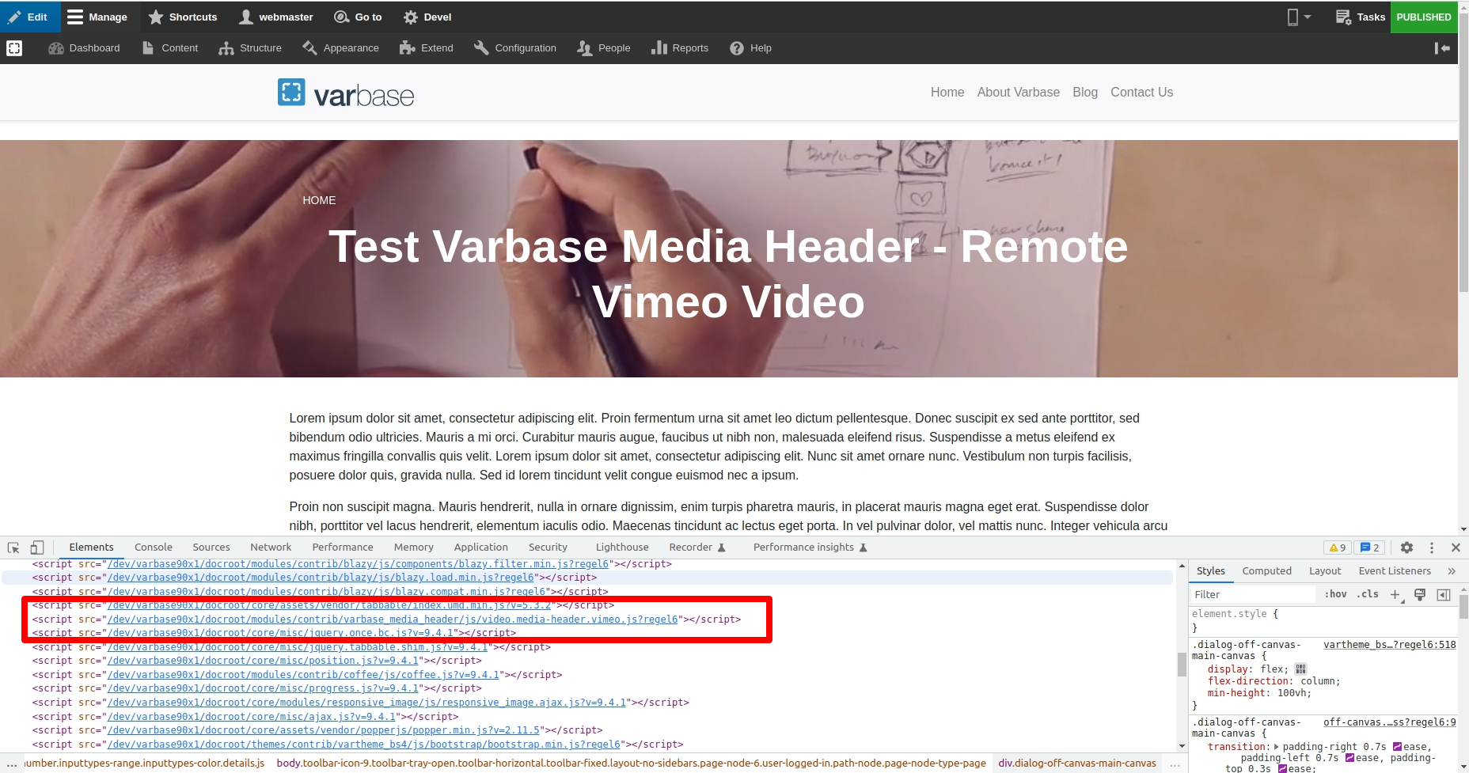Click the Edit pencil toolbar button
This screenshot has height=773, width=1469.
pyautogui.click(x=28, y=17)
